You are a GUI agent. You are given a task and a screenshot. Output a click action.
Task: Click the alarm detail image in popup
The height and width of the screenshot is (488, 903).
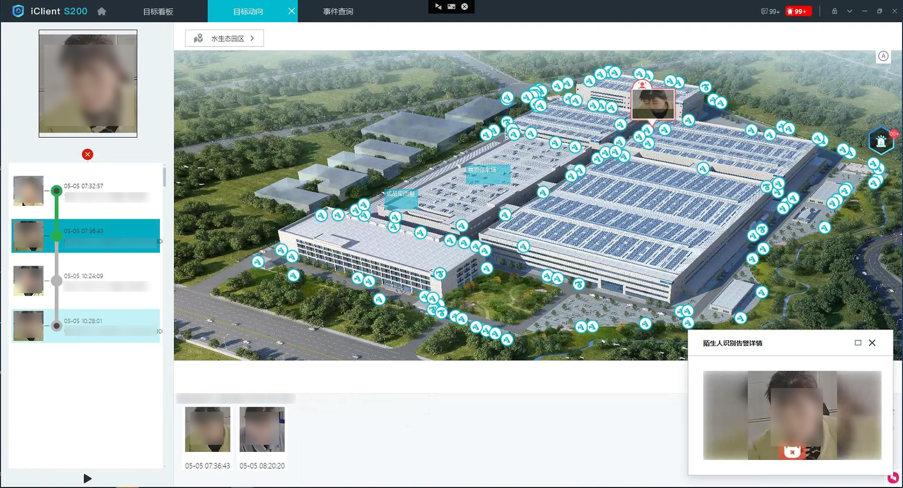[792, 415]
